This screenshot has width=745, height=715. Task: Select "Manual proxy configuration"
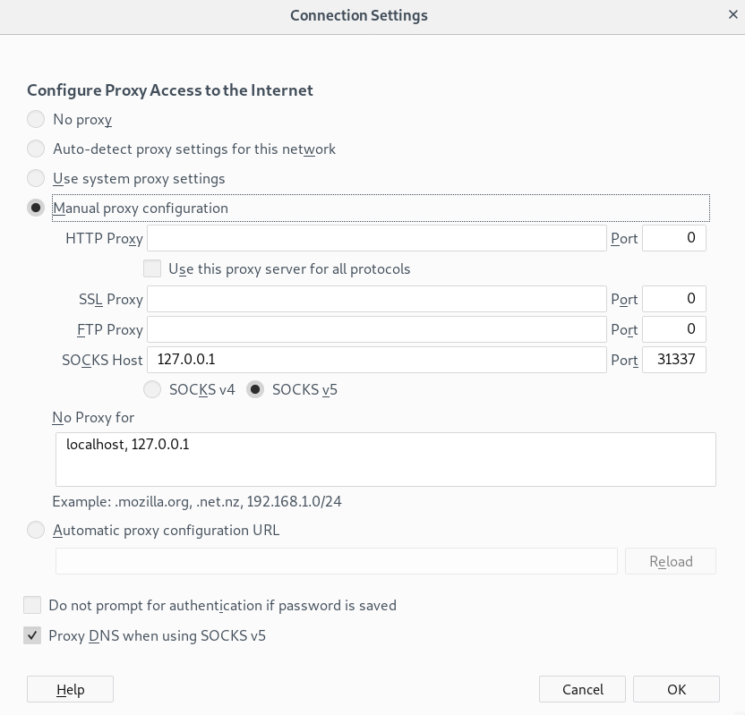(x=36, y=208)
